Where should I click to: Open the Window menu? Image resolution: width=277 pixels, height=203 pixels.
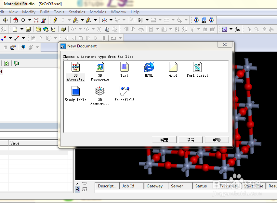click(x=118, y=12)
